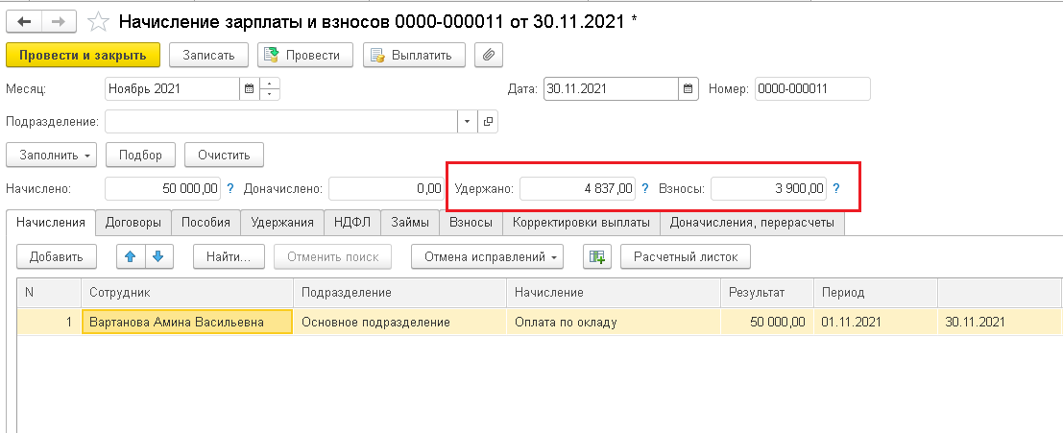Open attached files via paperclip icon

[490, 55]
